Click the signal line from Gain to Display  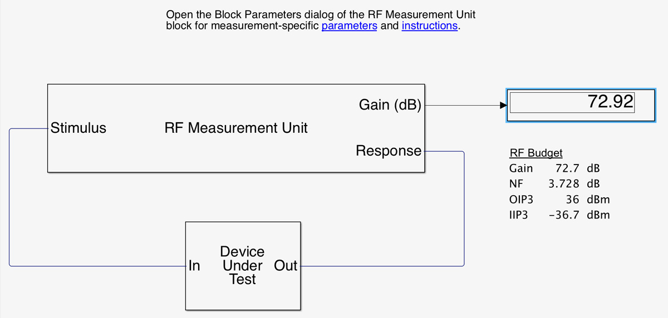click(462, 105)
